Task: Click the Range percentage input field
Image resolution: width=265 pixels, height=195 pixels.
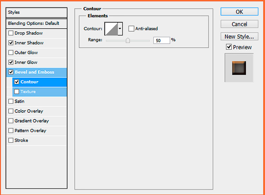Action: (x=161, y=40)
